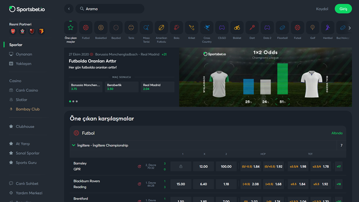Viewport: 359px width, 202px height.
Task: Choose the Tenis sport icon
Action: point(131,28)
